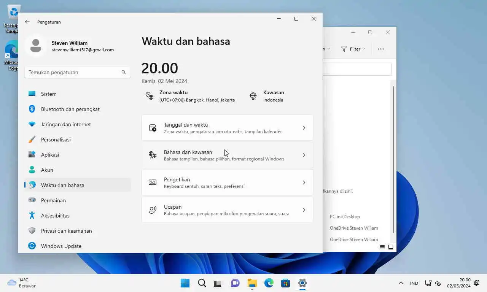Screen dimensions: 487x292
Task: Select Aplikasi in the sidebar
Action: (x=78, y=155)
